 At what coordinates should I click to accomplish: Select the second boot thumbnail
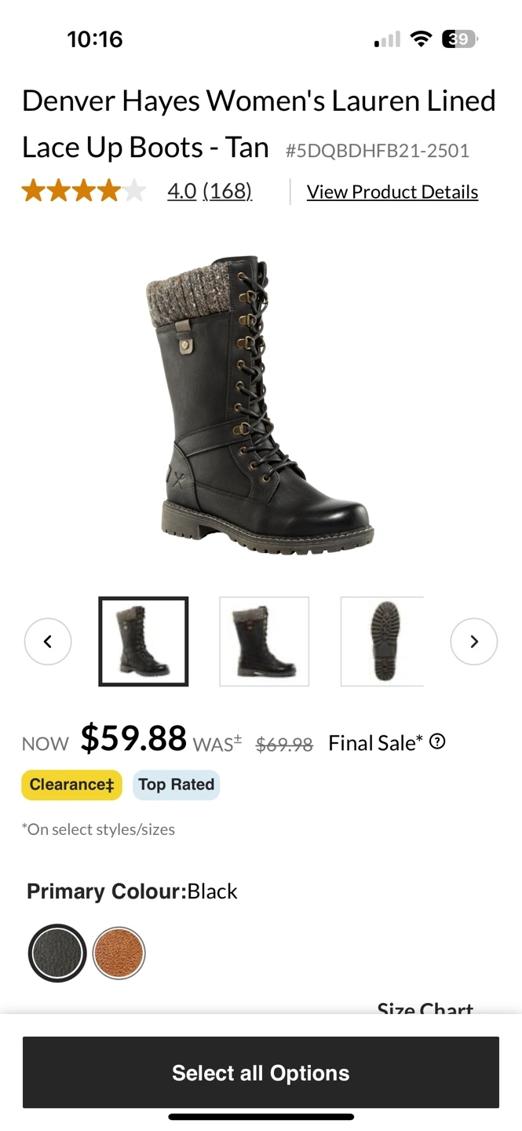(265, 642)
